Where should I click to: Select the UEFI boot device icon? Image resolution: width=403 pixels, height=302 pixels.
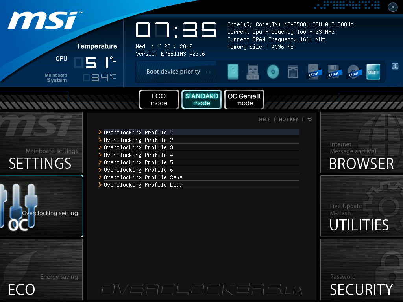[373, 72]
